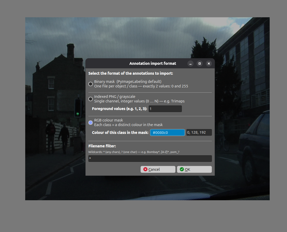Image resolution: width=287 pixels, height=232 pixels.
Task: Click the Cancel button
Action: [158, 169]
